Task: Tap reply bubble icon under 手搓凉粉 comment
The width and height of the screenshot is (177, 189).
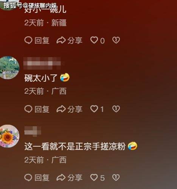Action: (x=28, y=177)
